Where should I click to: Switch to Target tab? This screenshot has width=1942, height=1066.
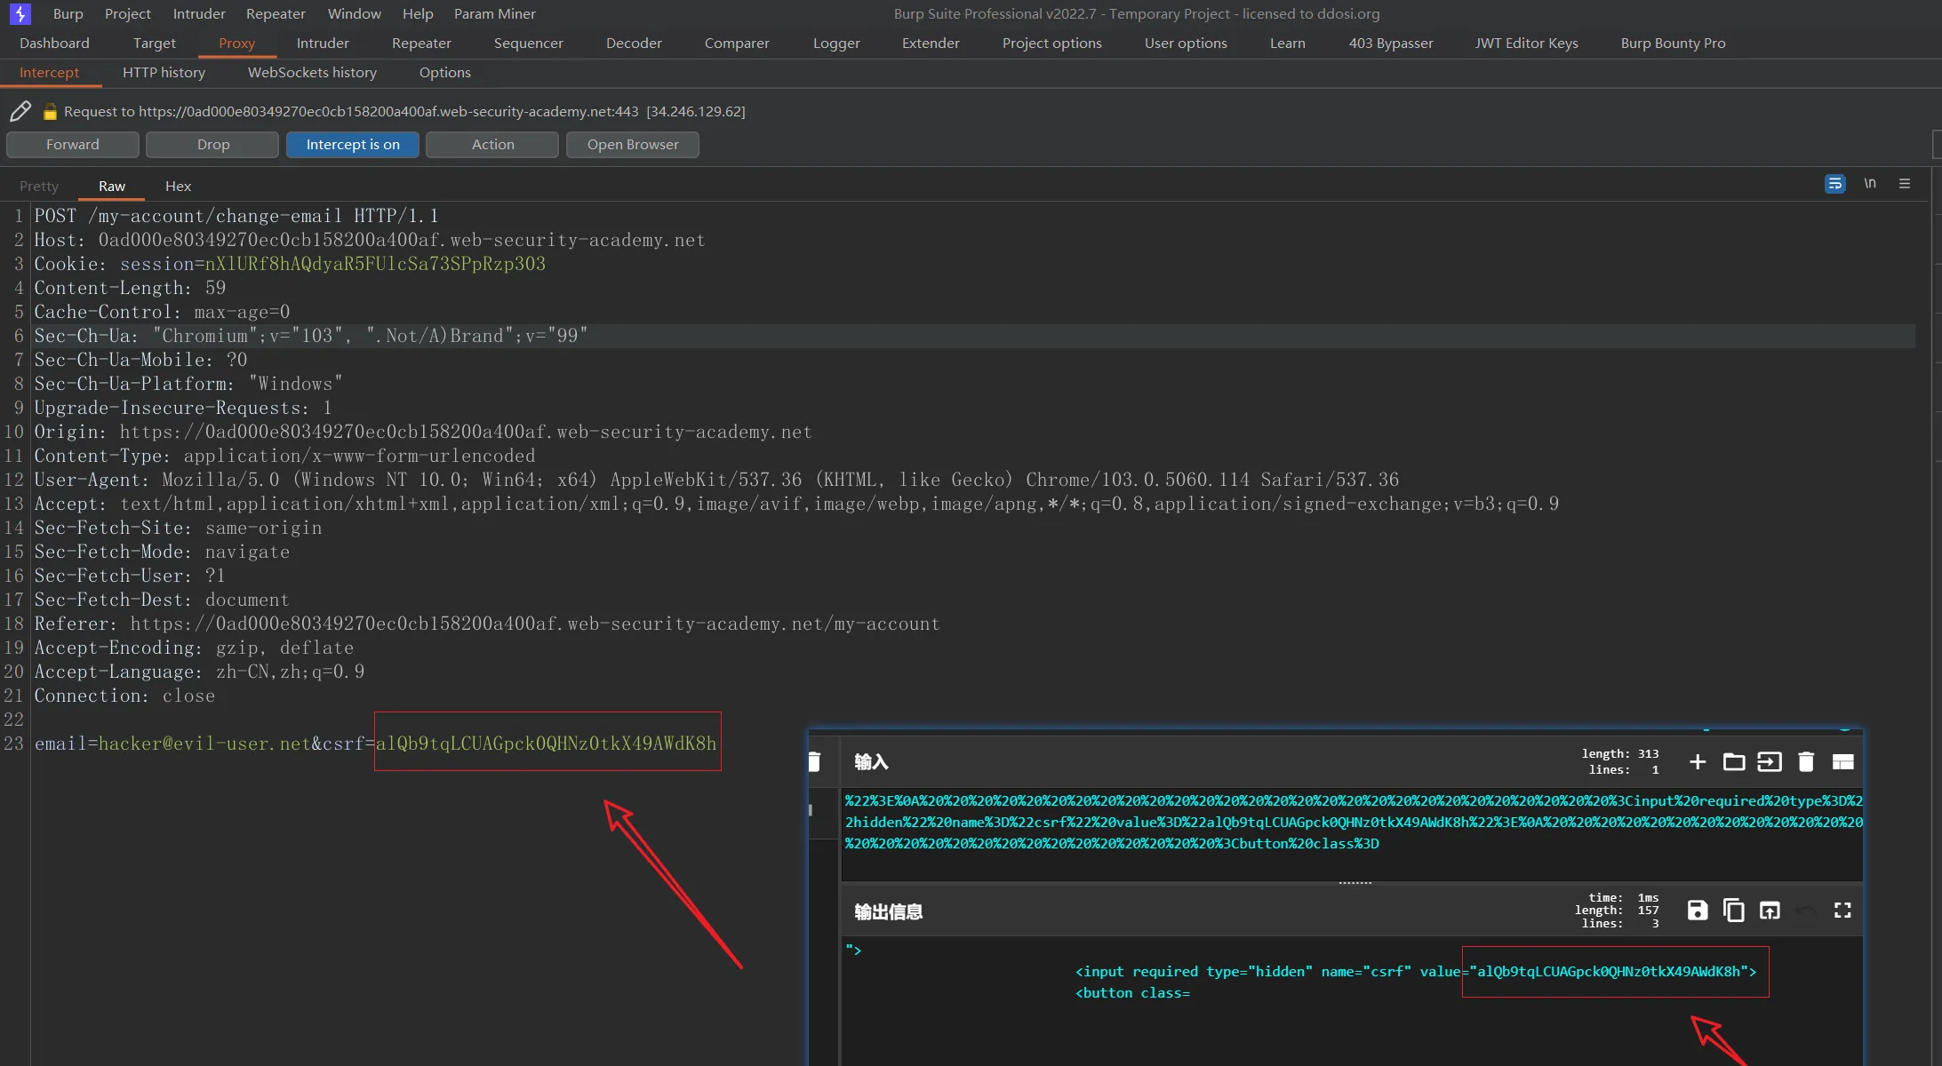[x=155, y=43]
